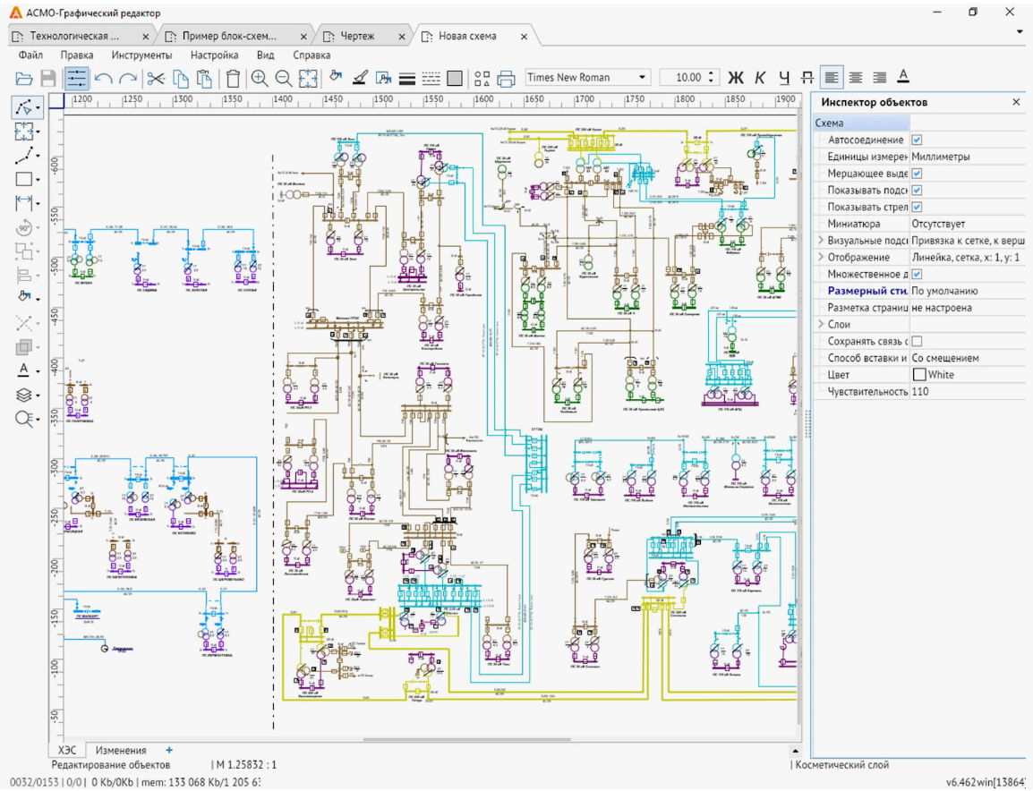
Task: Click the trash can Delete icon
Action: [233, 78]
